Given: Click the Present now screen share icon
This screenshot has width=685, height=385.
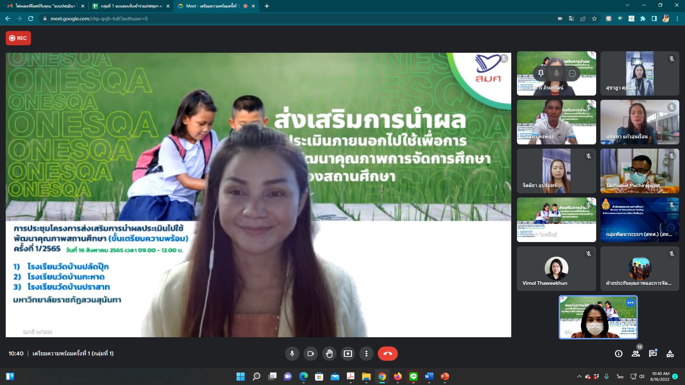Looking at the screenshot, I should (x=347, y=354).
